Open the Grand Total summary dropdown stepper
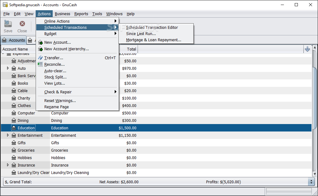This screenshot has width=318, height=196. [x=311, y=182]
